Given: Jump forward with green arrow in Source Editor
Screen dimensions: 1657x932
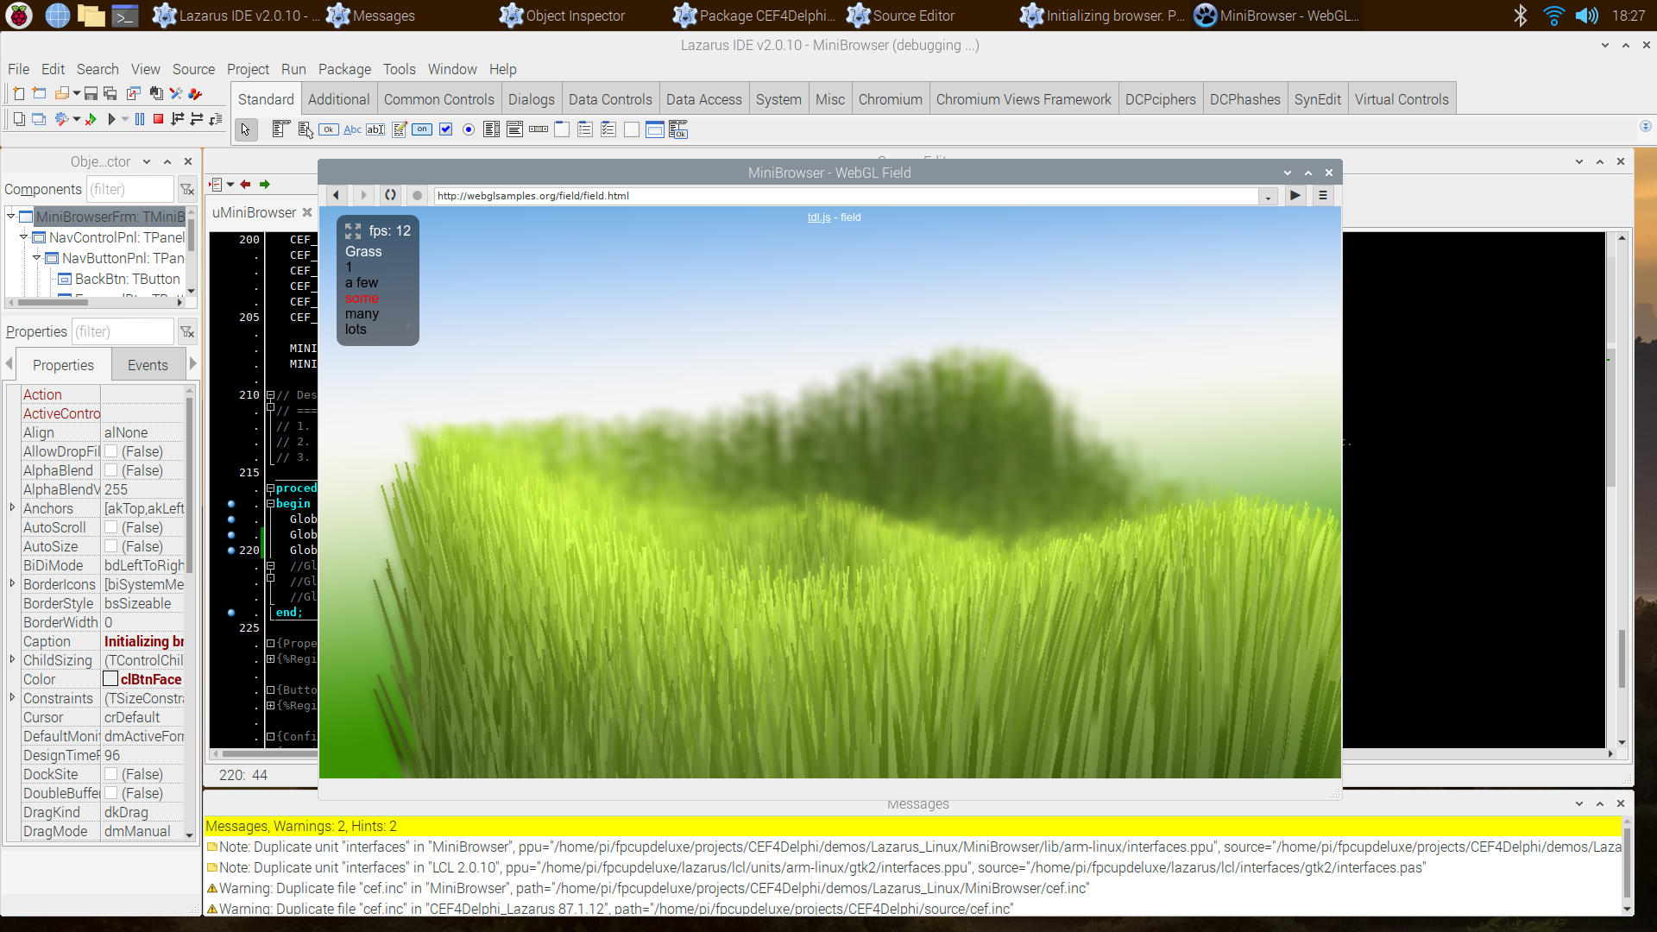Looking at the screenshot, I should coord(265,184).
